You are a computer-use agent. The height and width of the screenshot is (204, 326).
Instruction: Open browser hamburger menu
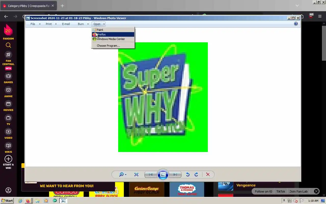[320, 16]
